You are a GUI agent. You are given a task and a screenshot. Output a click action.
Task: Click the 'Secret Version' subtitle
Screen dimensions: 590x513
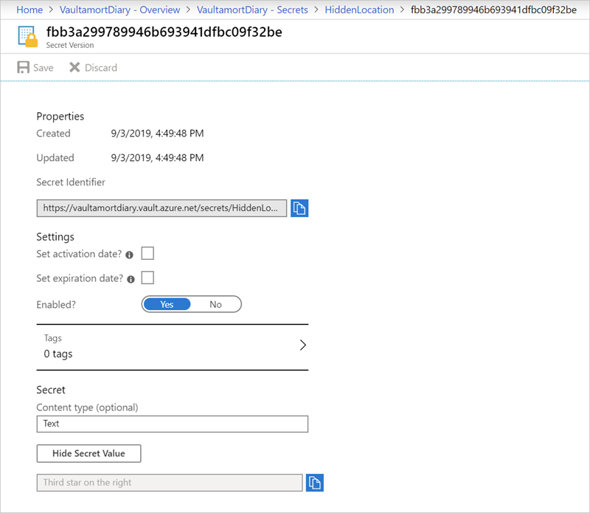tap(70, 45)
